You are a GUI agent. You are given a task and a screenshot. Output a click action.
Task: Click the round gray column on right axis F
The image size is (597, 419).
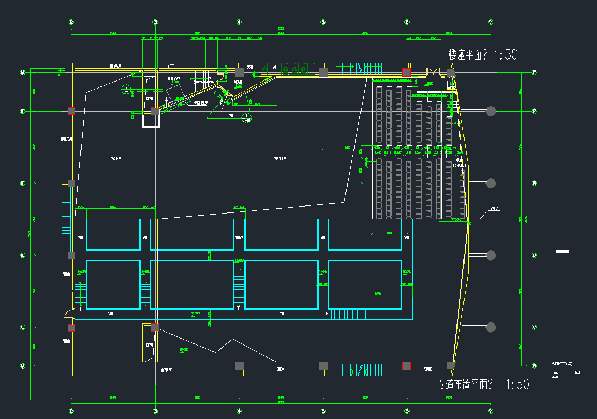(490, 111)
